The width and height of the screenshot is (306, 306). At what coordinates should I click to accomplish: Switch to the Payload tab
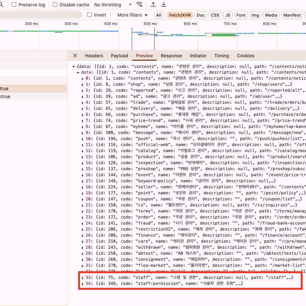click(x=120, y=56)
